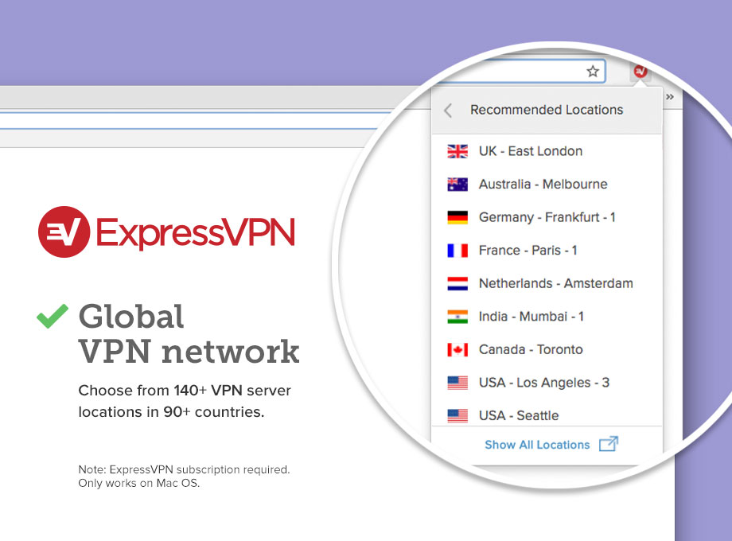Click the Canada flag icon

[x=457, y=349]
